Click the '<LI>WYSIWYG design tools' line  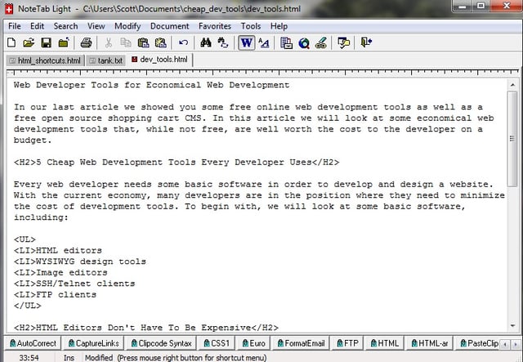(x=80, y=261)
